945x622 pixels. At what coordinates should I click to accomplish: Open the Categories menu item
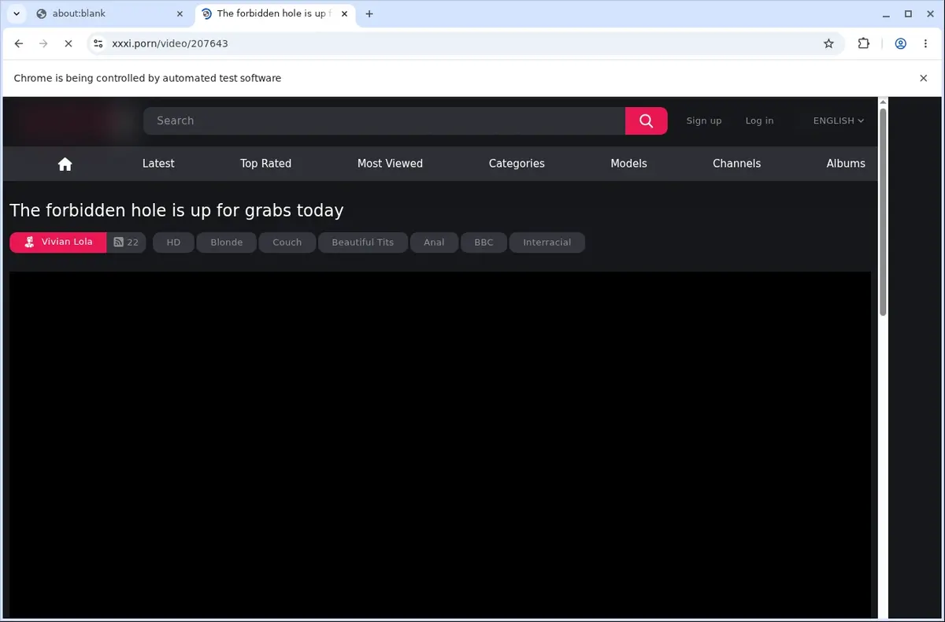pyautogui.click(x=517, y=164)
